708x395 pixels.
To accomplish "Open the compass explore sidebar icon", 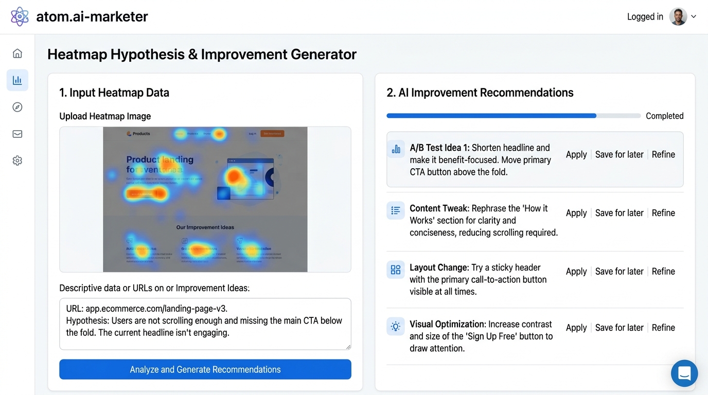I will 17,107.
